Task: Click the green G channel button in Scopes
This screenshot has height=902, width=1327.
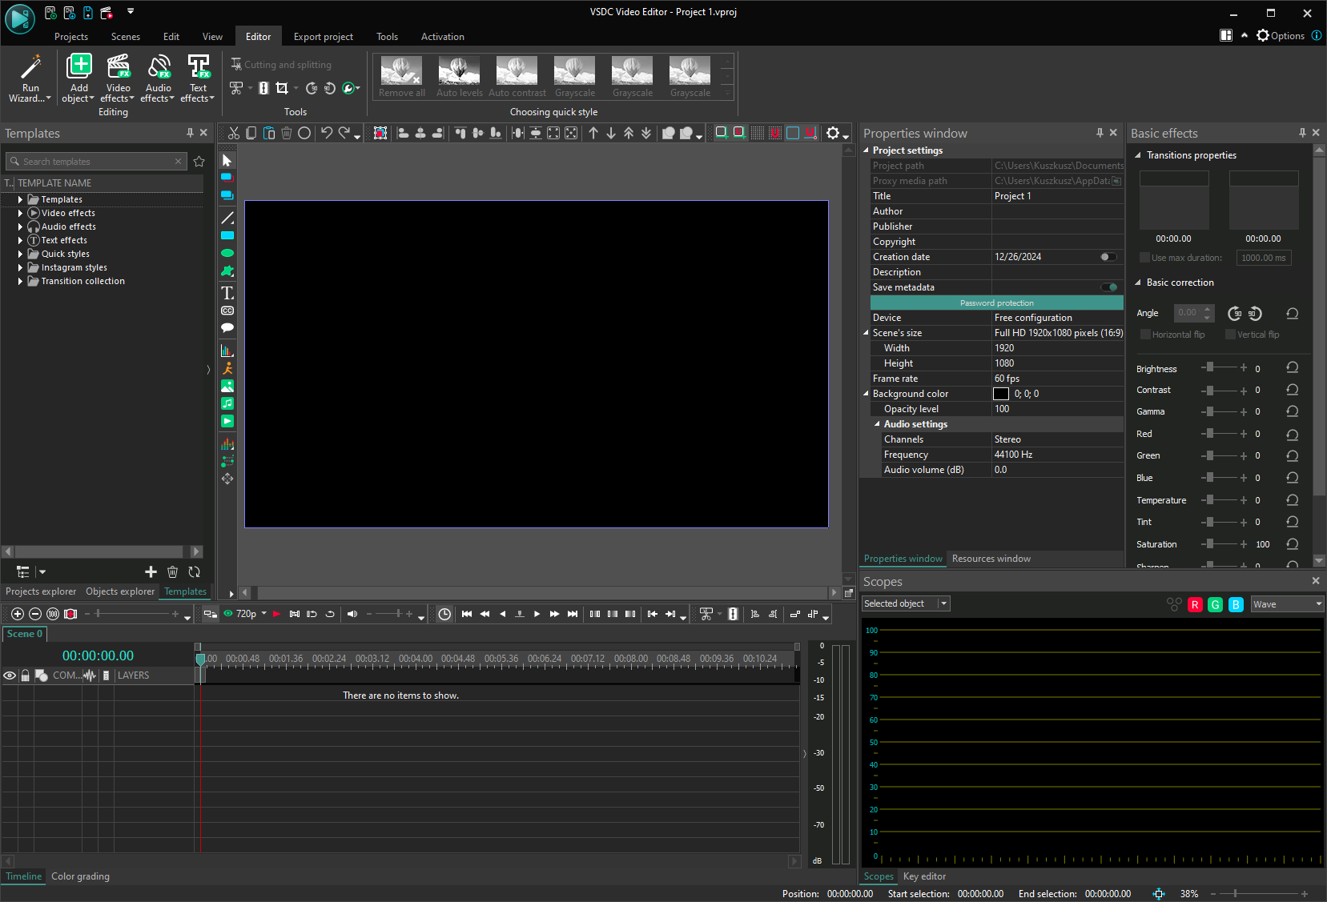Action: click(x=1215, y=604)
